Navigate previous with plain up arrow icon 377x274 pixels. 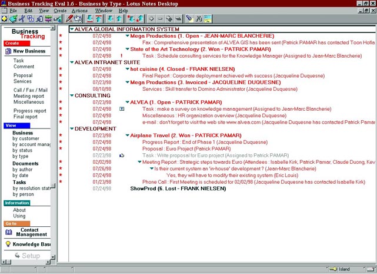tap(119, 18)
